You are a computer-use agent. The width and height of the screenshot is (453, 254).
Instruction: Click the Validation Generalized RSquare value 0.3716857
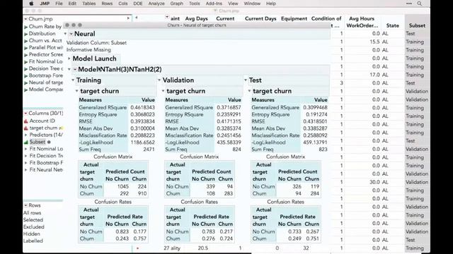pos(229,107)
